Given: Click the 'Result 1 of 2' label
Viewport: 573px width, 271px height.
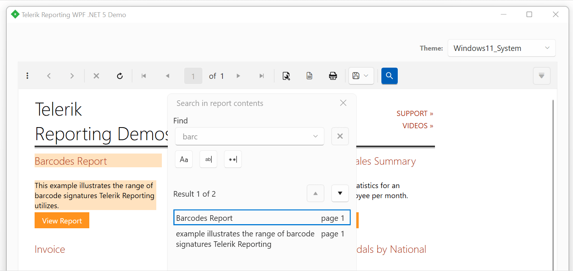Looking at the screenshot, I should tap(195, 194).
